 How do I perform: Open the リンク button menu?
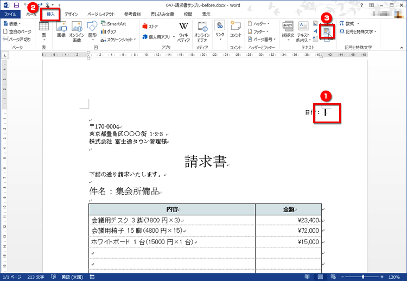[x=220, y=31]
